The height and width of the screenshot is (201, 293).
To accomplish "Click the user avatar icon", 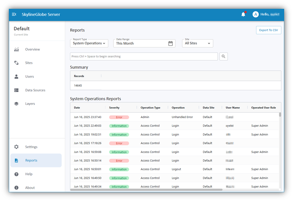I will [256, 14].
